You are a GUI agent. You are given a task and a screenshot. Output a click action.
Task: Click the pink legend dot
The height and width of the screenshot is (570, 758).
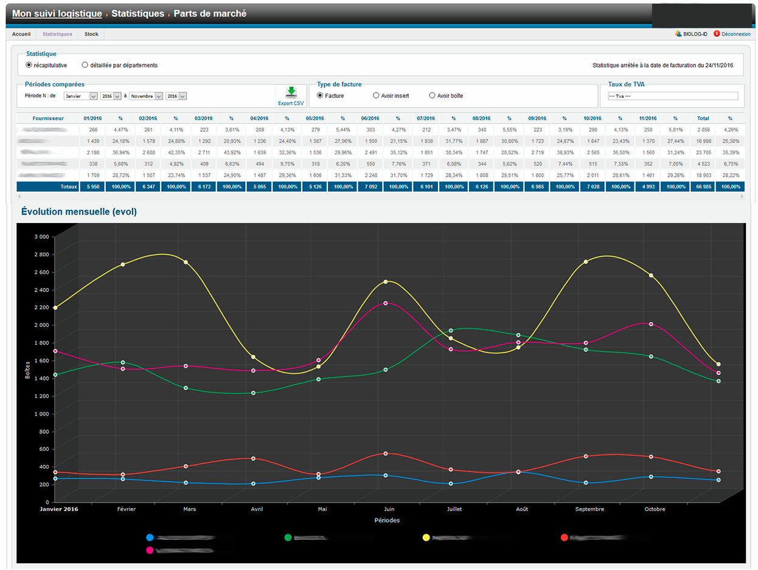150,550
